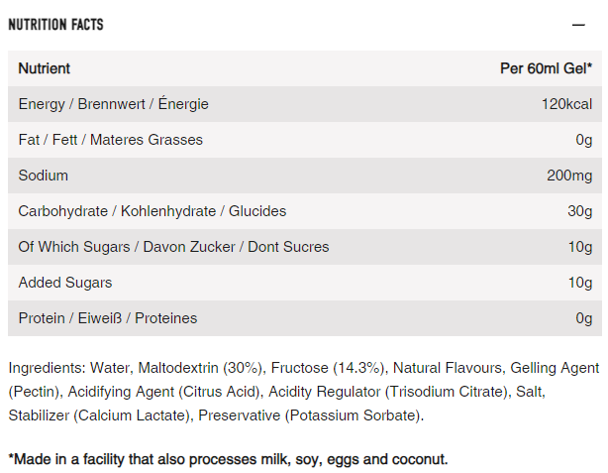Select the Protein / Eiweiß / Proteines label
The width and height of the screenshot is (608, 473).
click(x=108, y=318)
